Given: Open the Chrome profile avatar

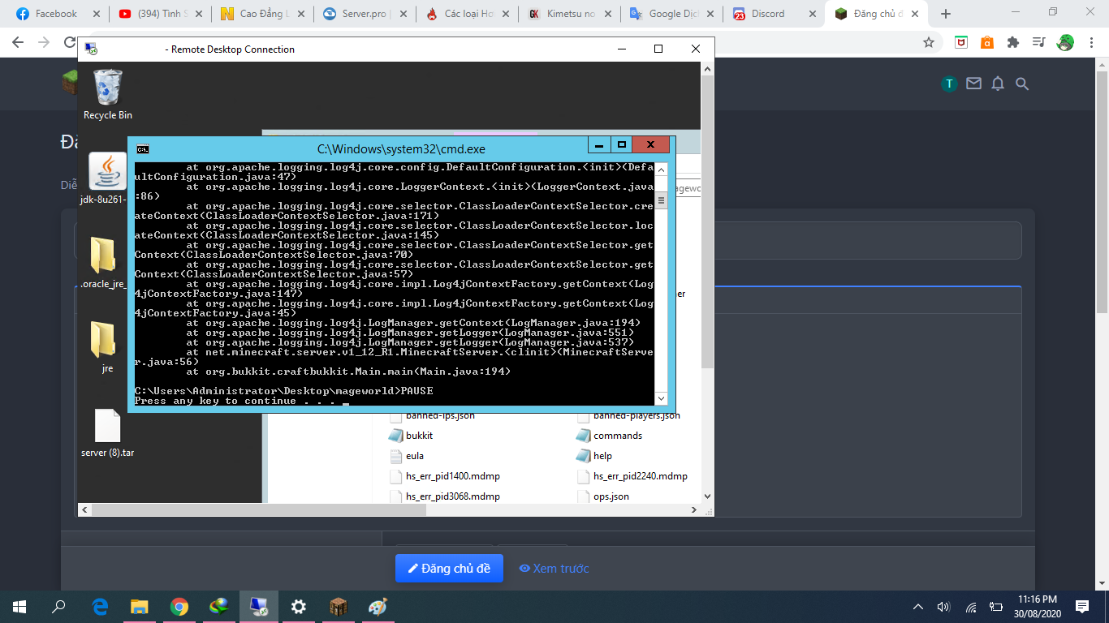Looking at the screenshot, I should pos(1065,42).
